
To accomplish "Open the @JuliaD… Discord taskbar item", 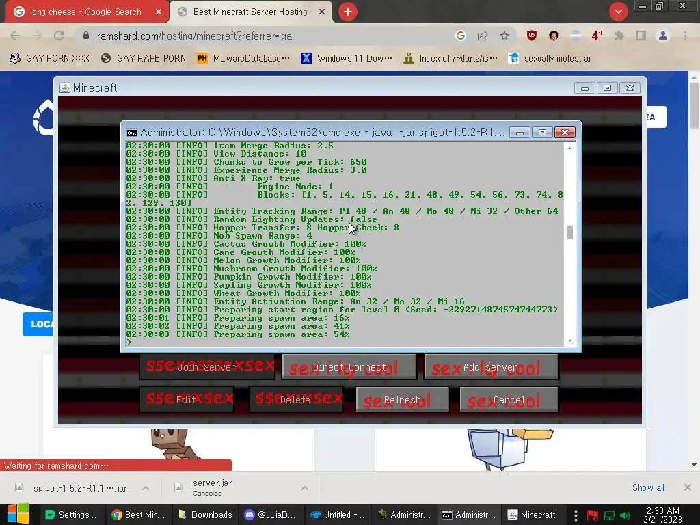I will pos(271,515).
